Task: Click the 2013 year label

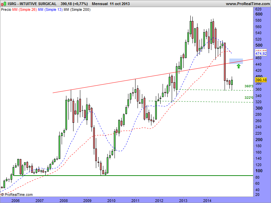Action: coord(183,201)
